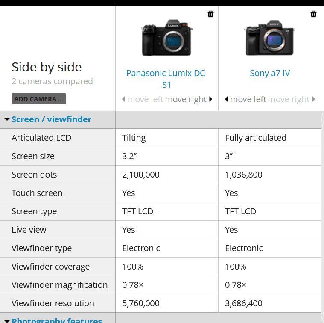Click the Articulated LCD row label
This screenshot has height=323, width=324.
point(41,138)
